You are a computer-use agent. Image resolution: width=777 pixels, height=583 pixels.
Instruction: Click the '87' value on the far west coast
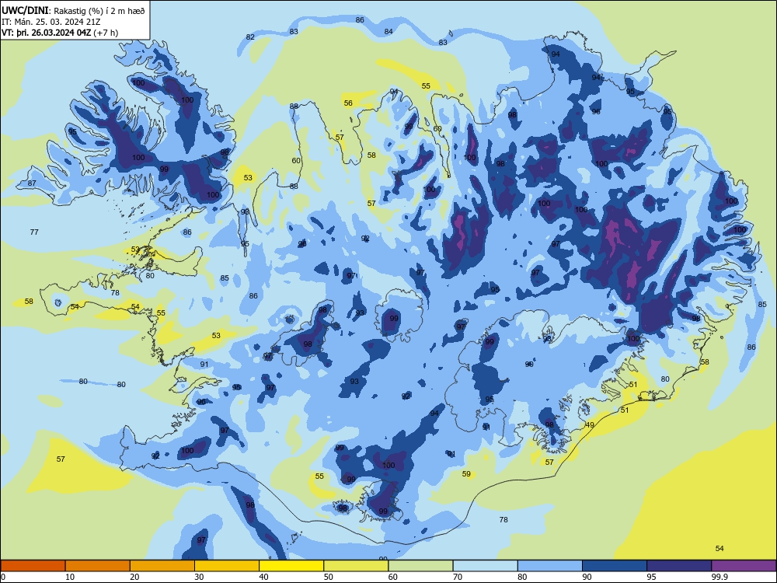click(x=32, y=183)
